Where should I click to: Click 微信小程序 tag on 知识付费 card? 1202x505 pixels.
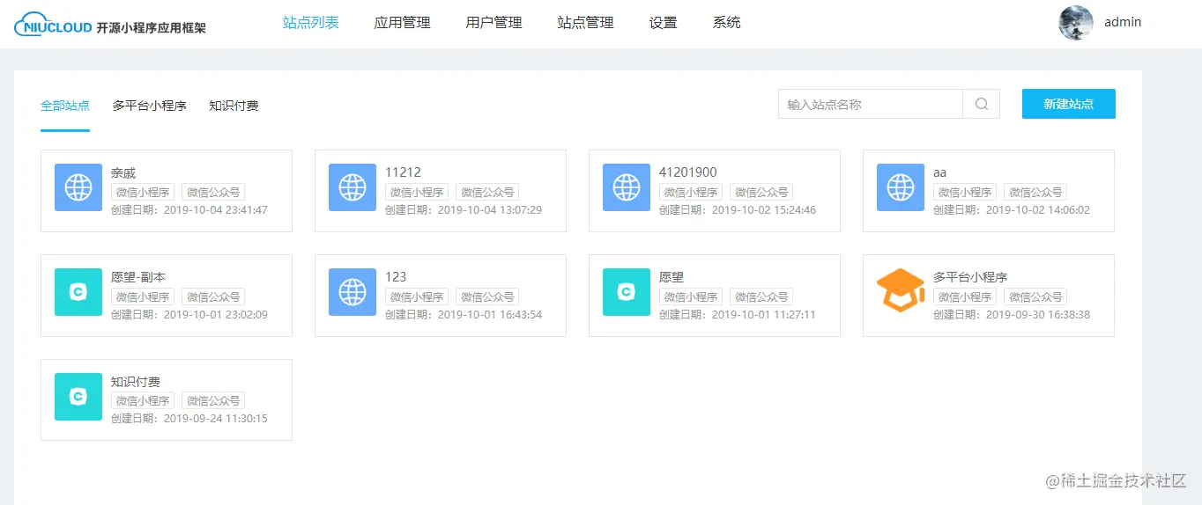[143, 400]
